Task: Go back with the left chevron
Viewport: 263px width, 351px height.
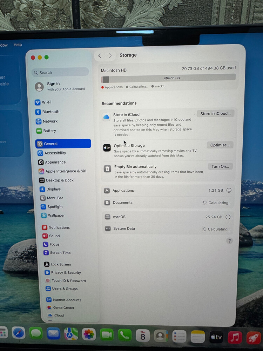Action: 100,56
